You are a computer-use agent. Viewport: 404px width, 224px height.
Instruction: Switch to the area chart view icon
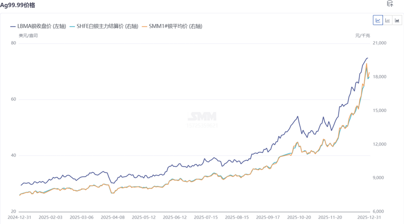(397, 20)
